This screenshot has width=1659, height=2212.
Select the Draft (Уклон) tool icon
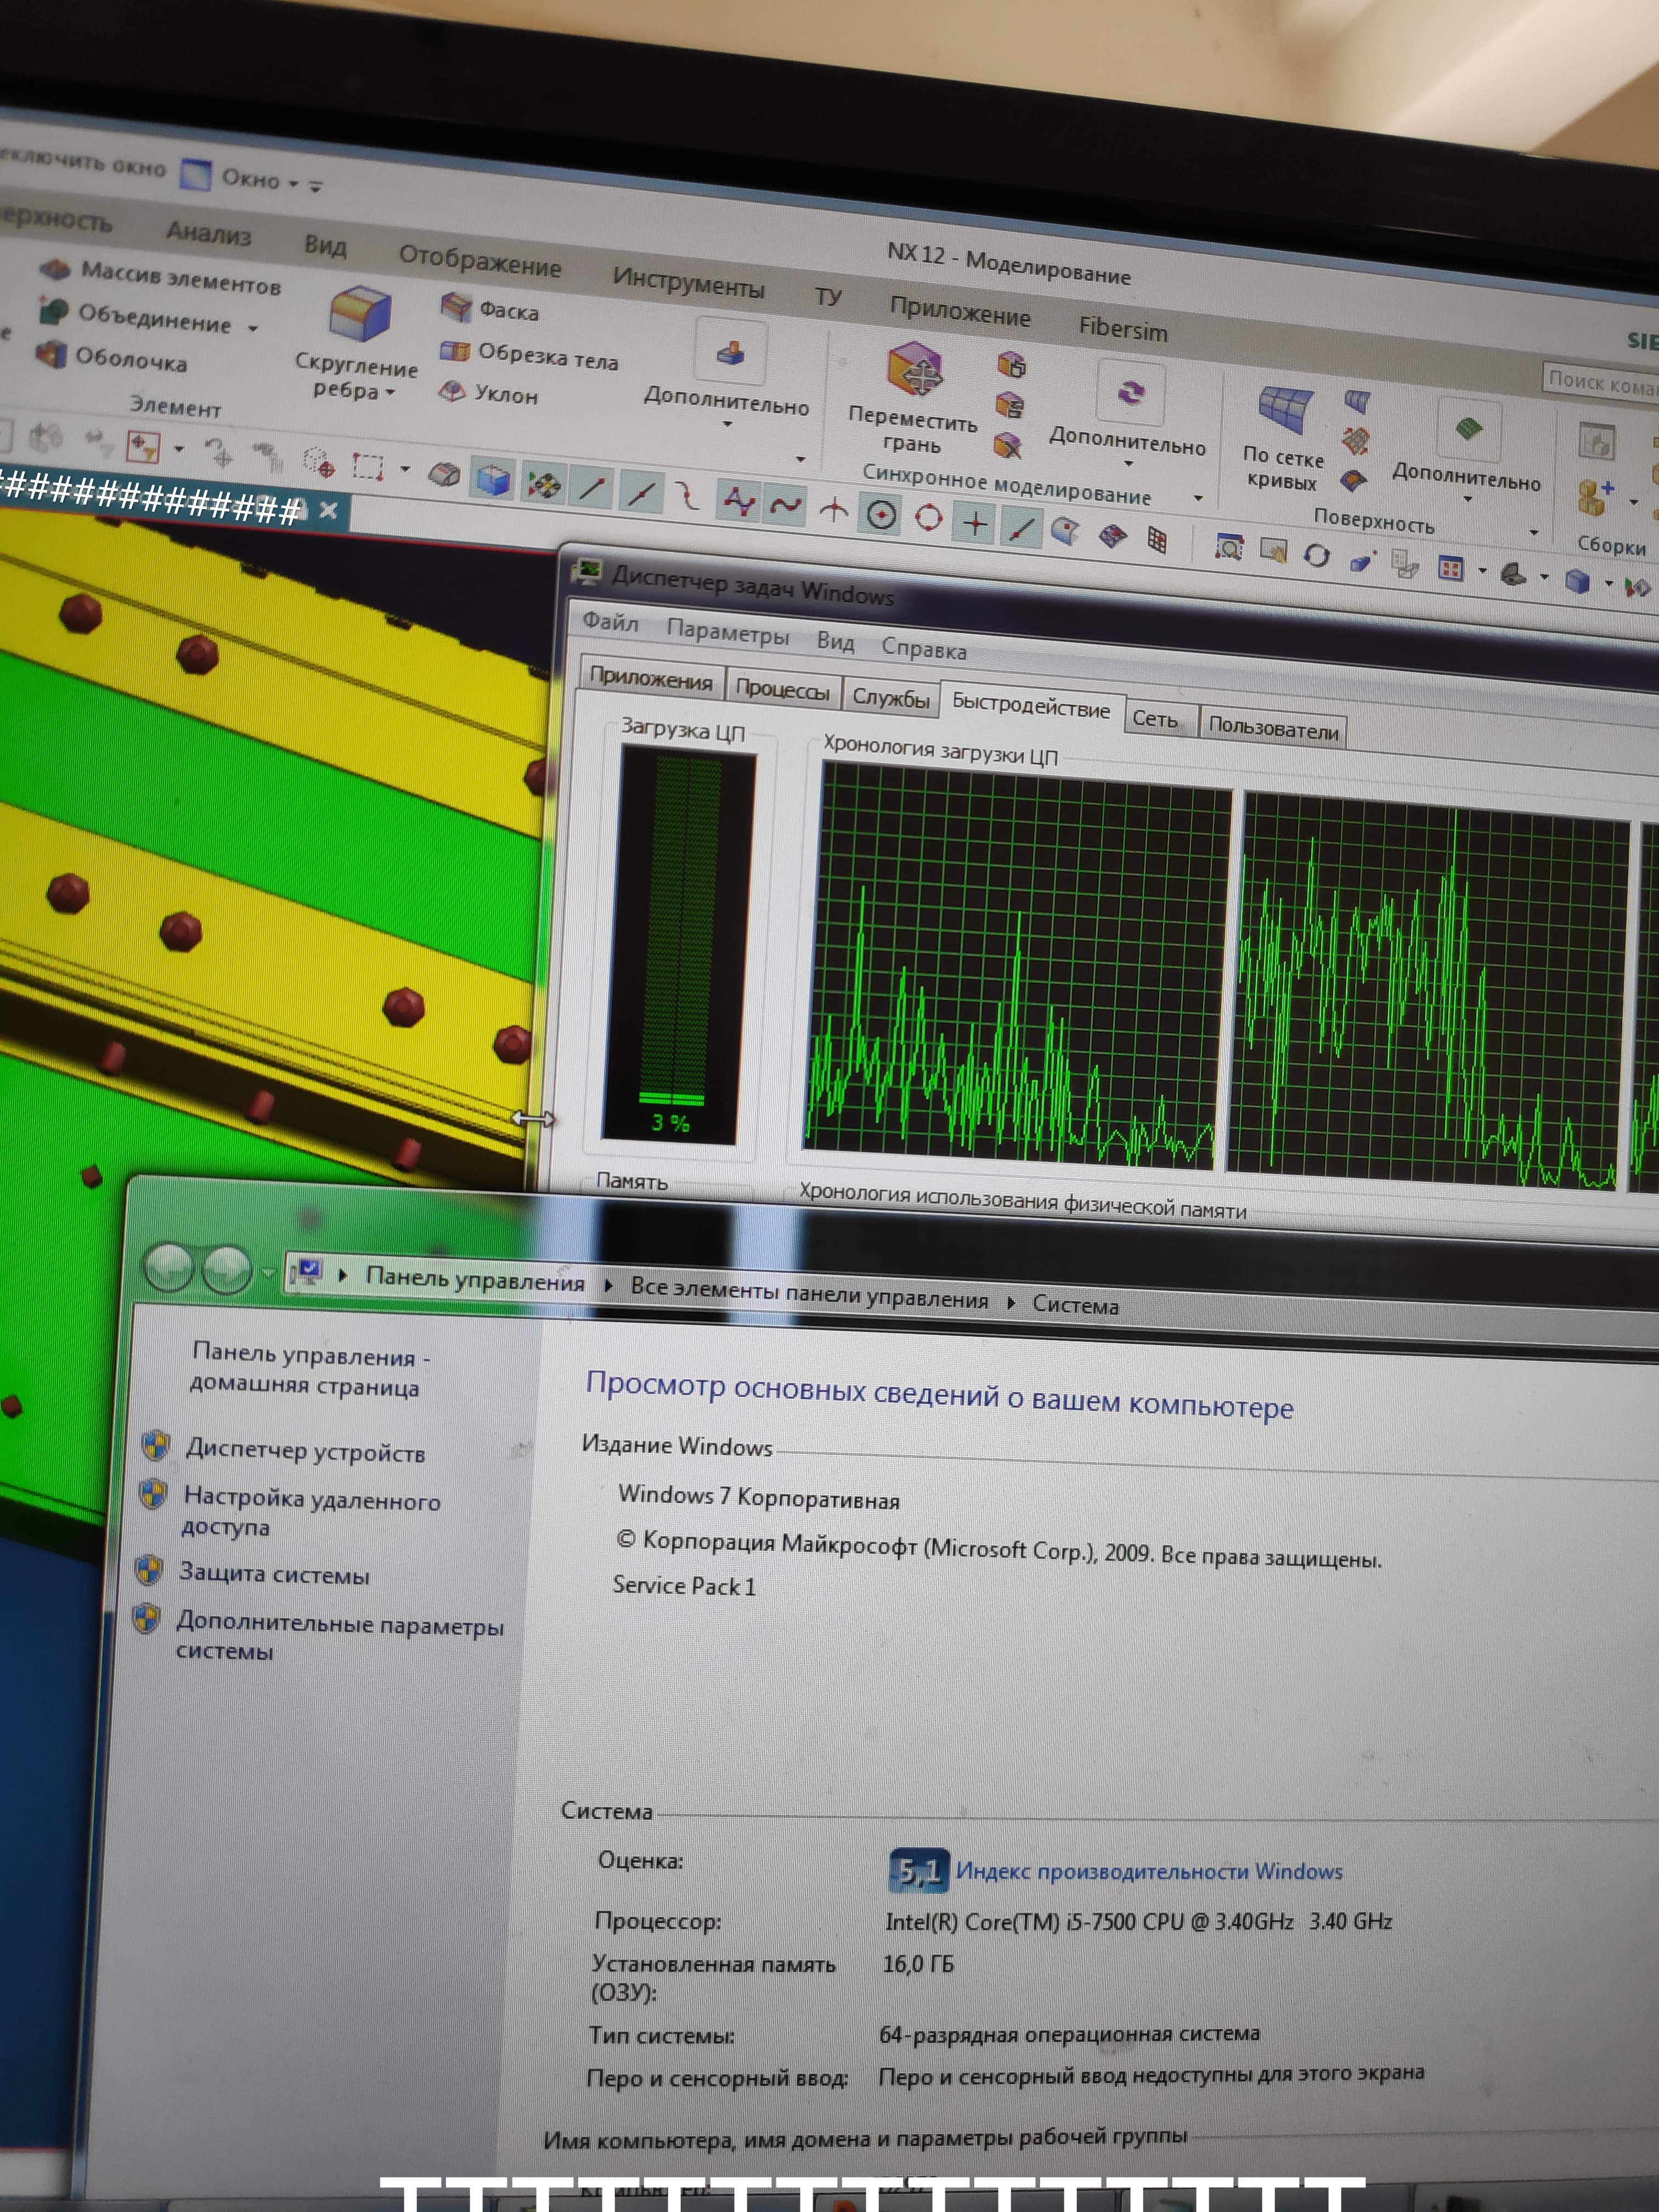click(453, 391)
